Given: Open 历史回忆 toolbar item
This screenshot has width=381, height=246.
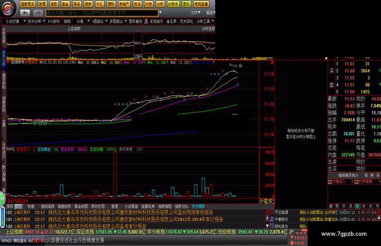Looking at the screenshot, I should tap(186, 21).
